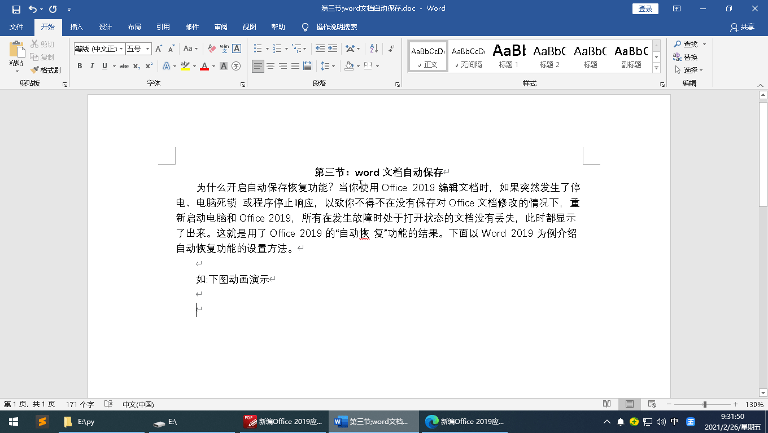This screenshot has height=433, width=768.
Task: Open the font name dropdown
Action: (x=121, y=49)
